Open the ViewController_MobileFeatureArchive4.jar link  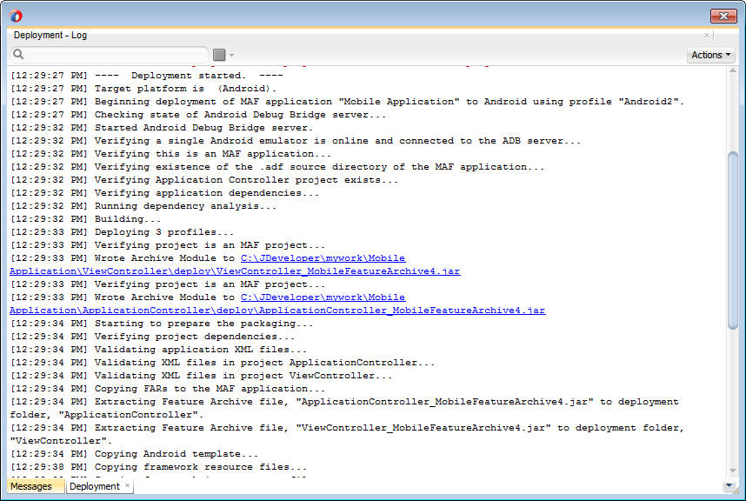tap(235, 271)
